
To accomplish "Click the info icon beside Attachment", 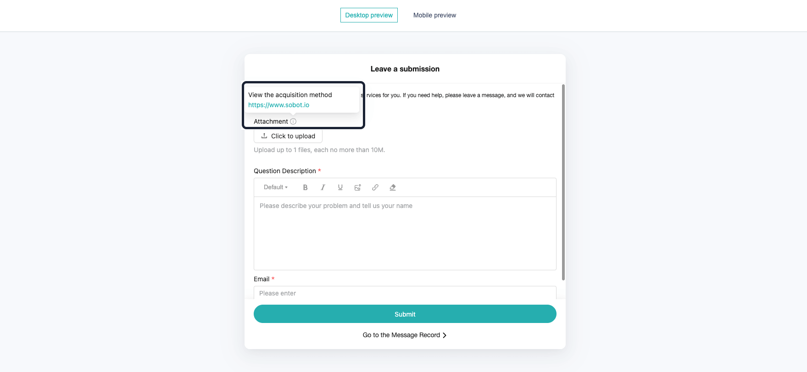I will [293, 121].
